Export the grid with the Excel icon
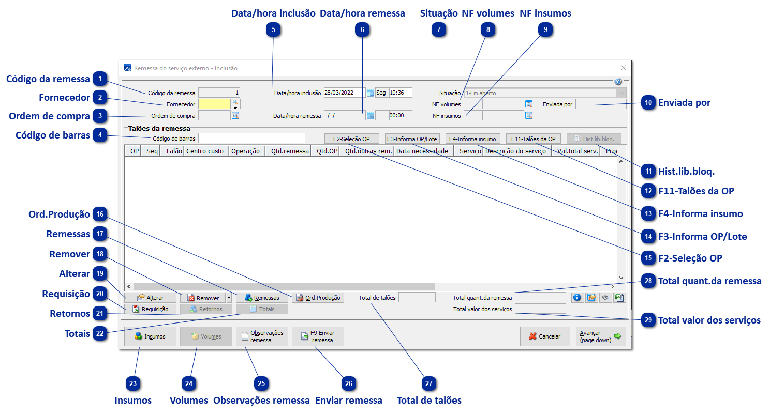770x415 pixels. pyautogui.click(x=619, y=298)
